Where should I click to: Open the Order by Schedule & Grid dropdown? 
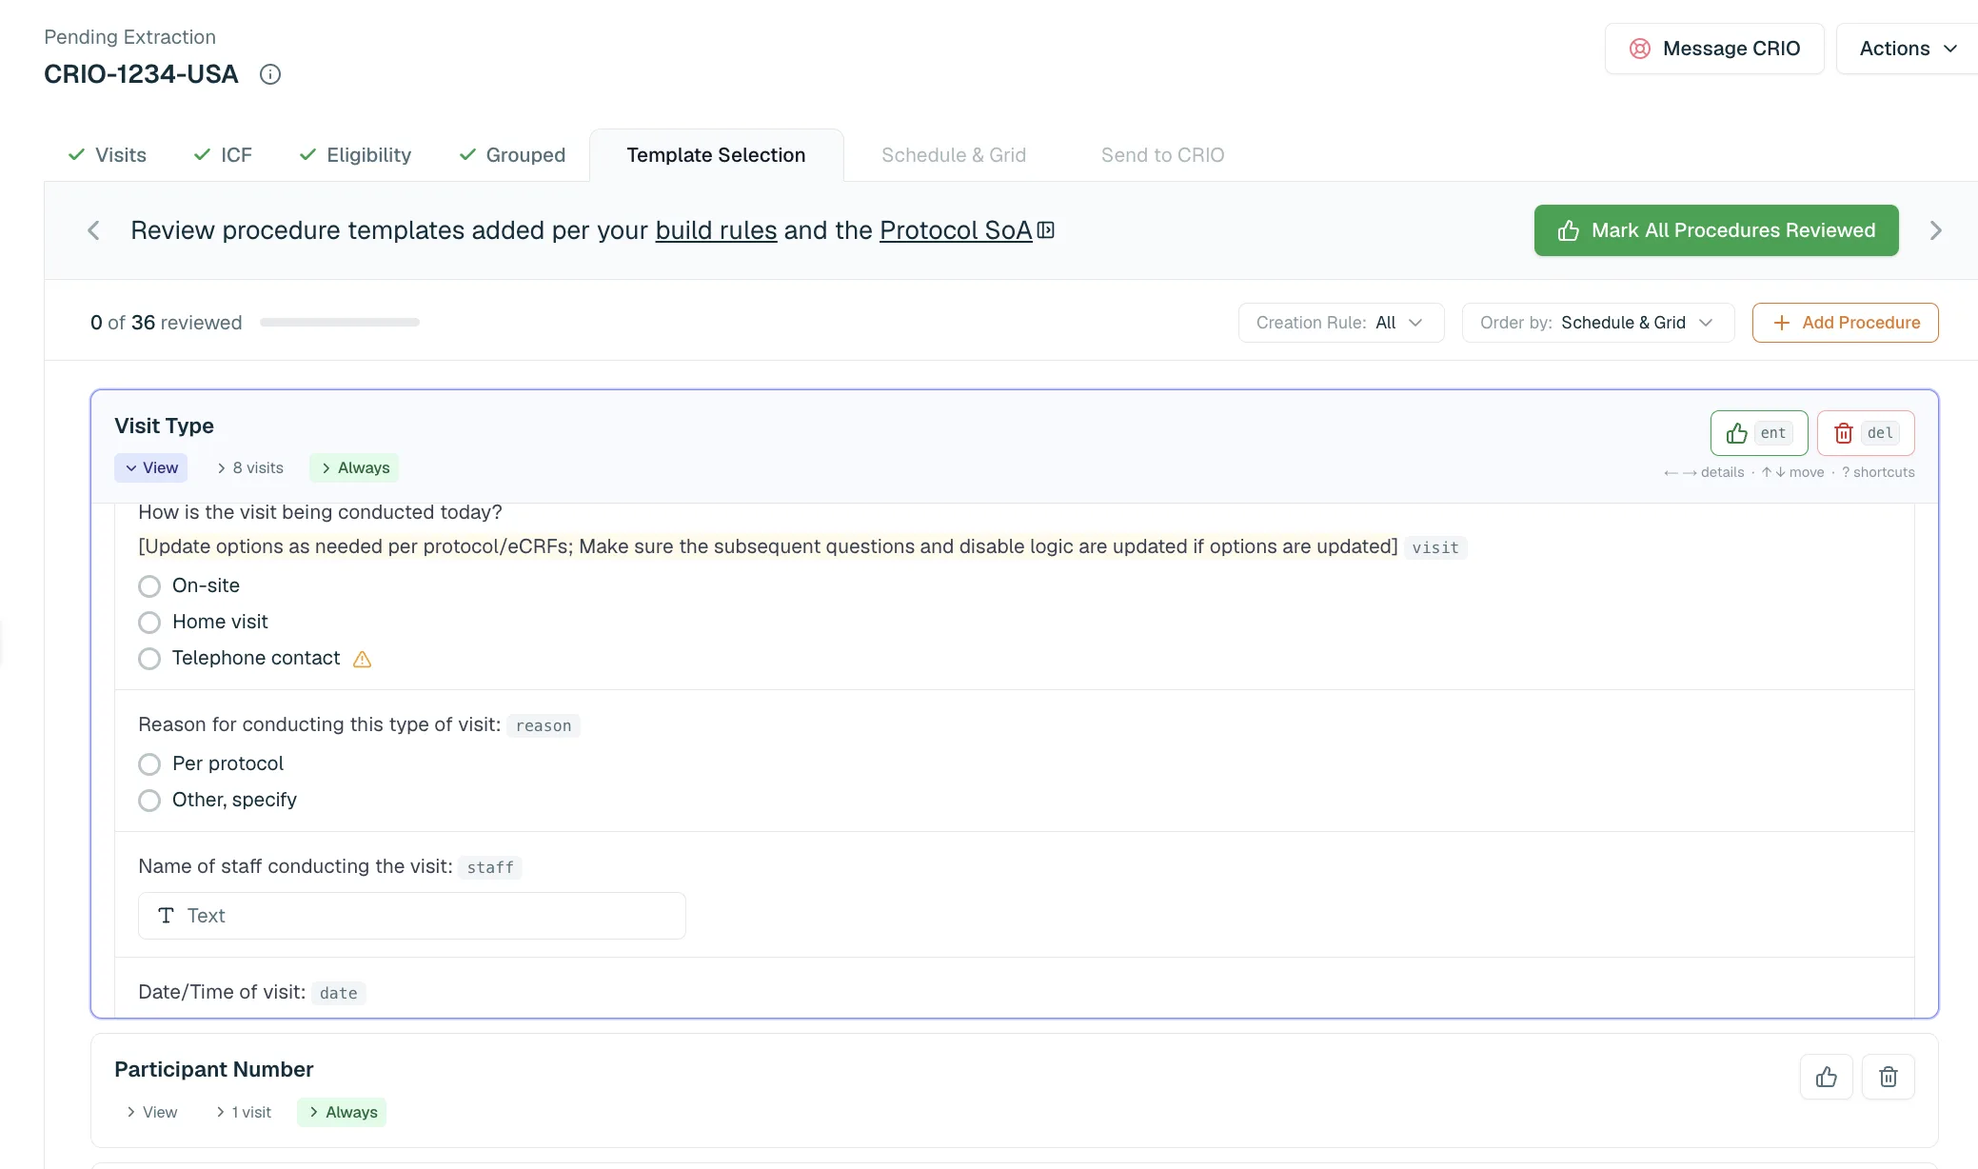pyautogui.click(x=1598, y=323)
